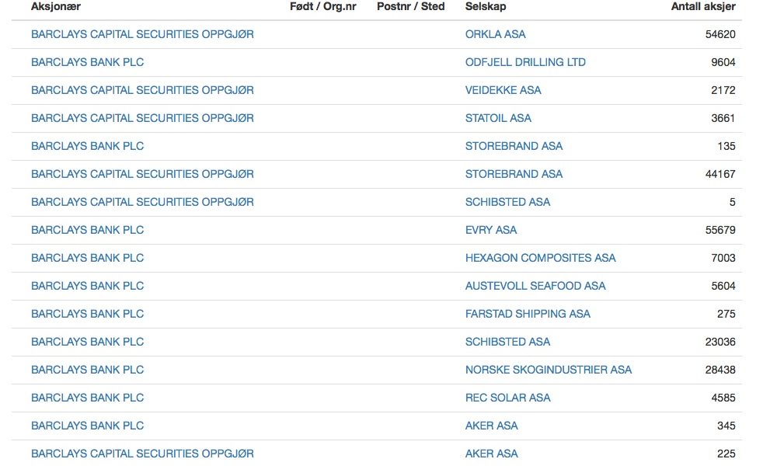Open the ODFJELL DRILLING LTD link
Image resolution: width=770 pixels, height=466 pixels.
[525, 62]
